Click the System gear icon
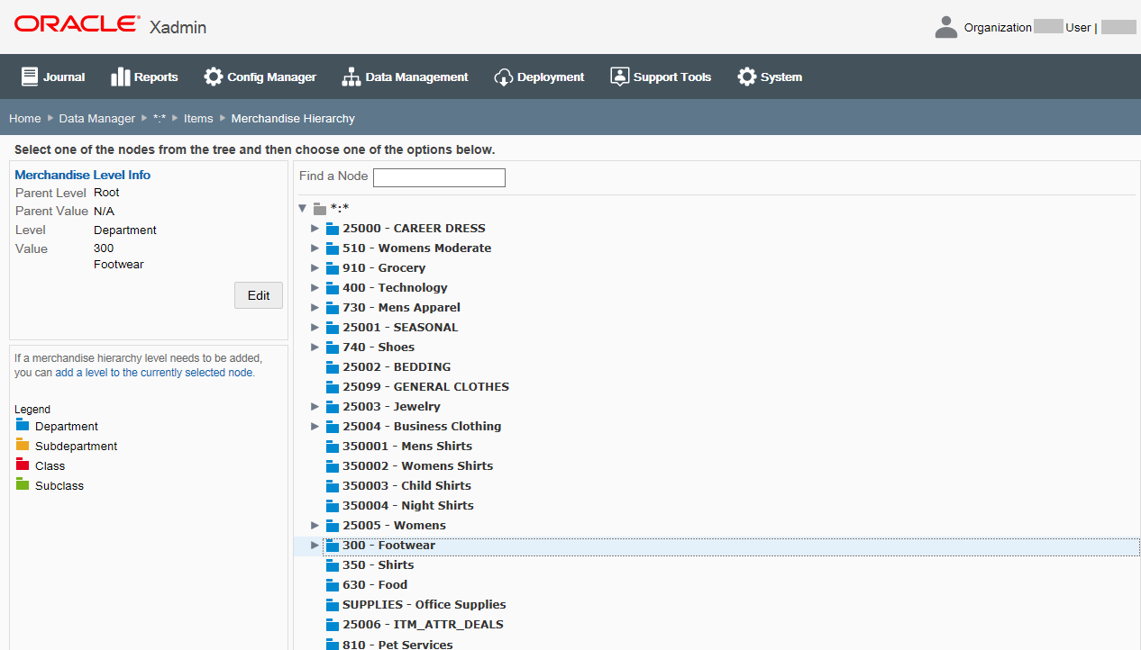 coord(747,77)
